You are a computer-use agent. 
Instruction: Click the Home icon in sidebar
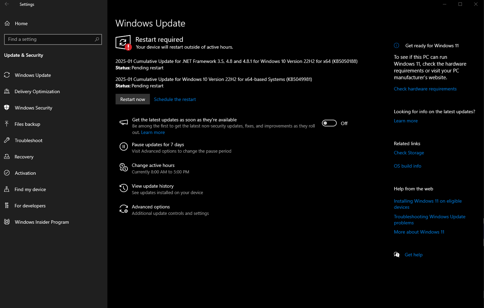pyautogui.click(x=7, y=23)
